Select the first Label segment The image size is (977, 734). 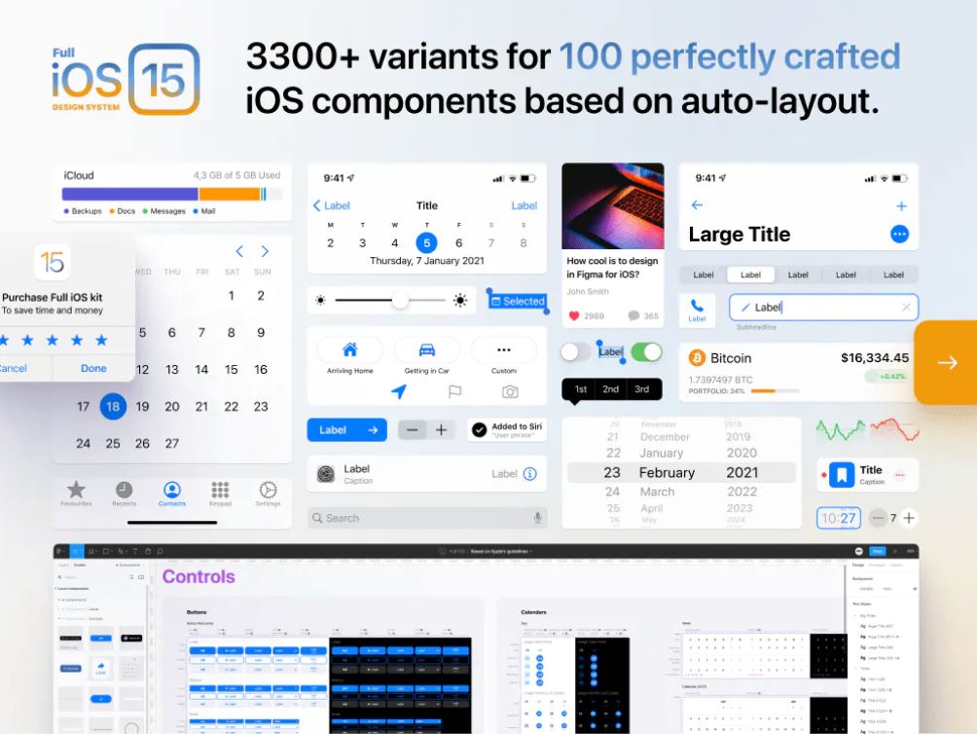point(703,275)
